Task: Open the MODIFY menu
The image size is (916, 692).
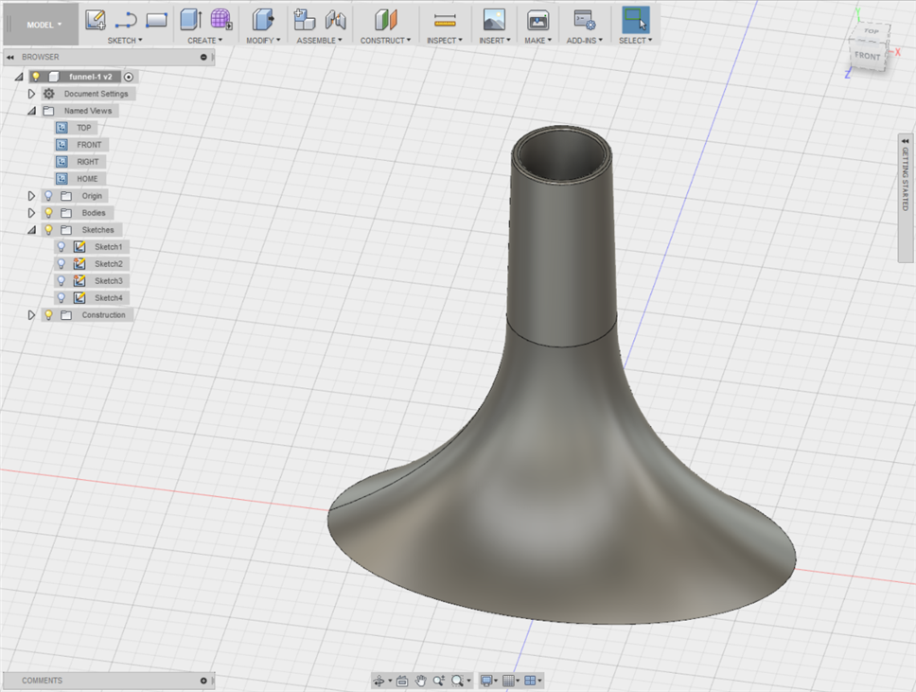Action: 263,41
